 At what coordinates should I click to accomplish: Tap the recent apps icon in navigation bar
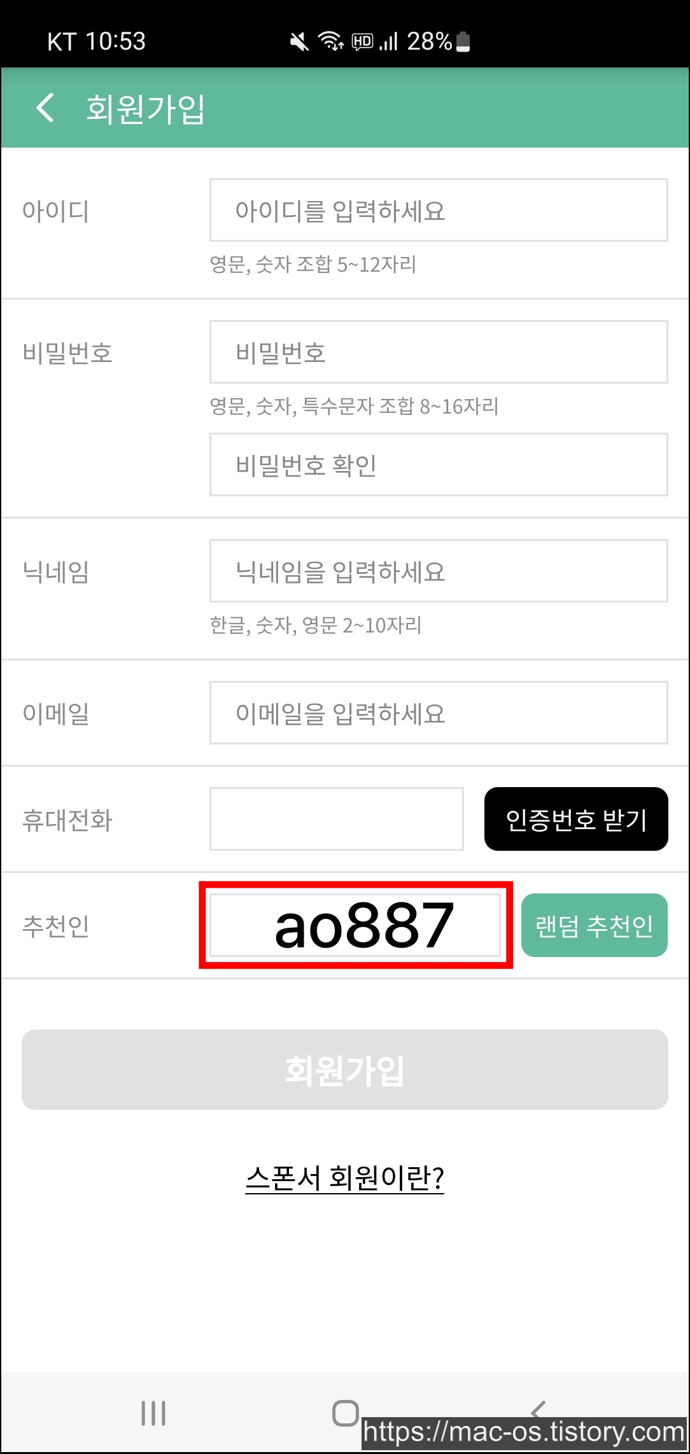[x=153, y=1413]
